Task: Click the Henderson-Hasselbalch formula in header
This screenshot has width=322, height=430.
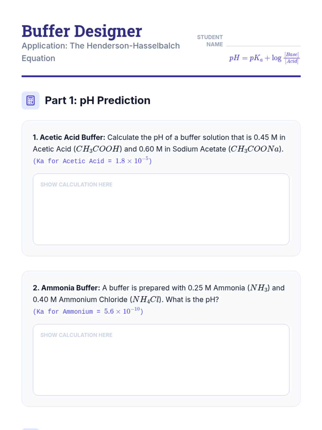Action: pos(264,58)
